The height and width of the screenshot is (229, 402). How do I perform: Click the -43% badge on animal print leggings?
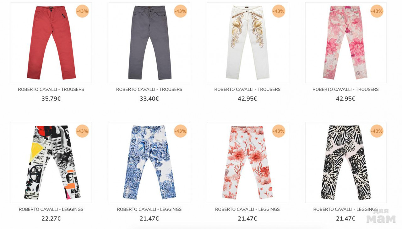(x=377, y=131)
